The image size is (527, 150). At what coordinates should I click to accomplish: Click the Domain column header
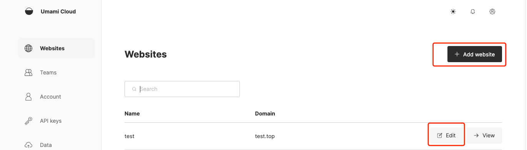click(265, 114)
